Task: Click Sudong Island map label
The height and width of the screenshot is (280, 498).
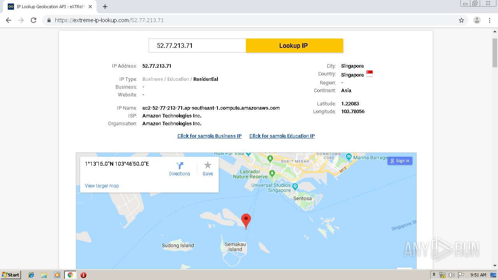Action: [x=178, y=245]
